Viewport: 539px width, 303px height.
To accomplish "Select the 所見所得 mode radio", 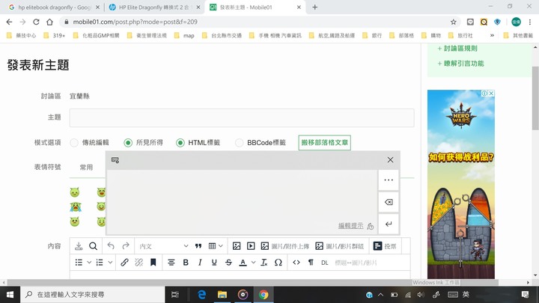I will pos(128,143).
